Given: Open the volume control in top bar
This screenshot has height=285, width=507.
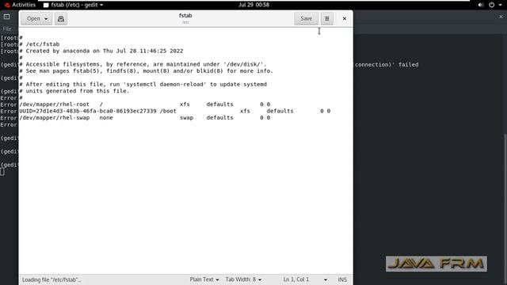Looking at the screenshot, I should point(481,5).
